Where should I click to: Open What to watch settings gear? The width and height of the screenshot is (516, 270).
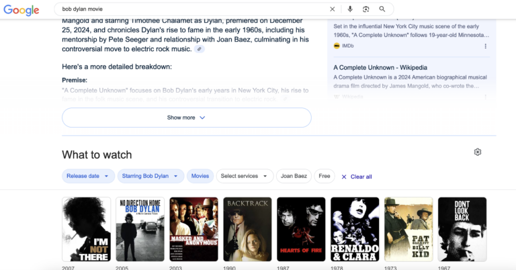point(478,152)
